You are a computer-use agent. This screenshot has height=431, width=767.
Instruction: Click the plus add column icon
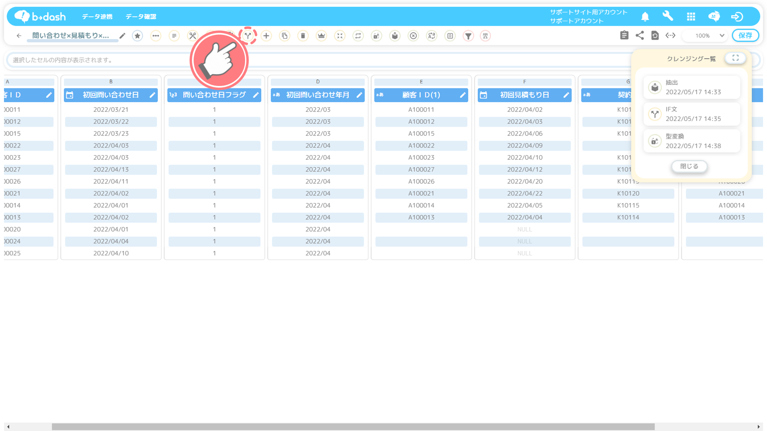(x=266, y=36)
